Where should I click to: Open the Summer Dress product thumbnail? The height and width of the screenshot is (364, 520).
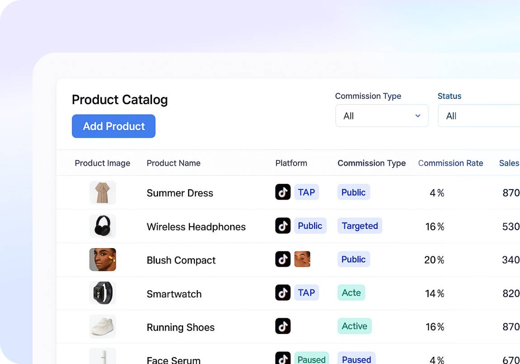(103, 192)
